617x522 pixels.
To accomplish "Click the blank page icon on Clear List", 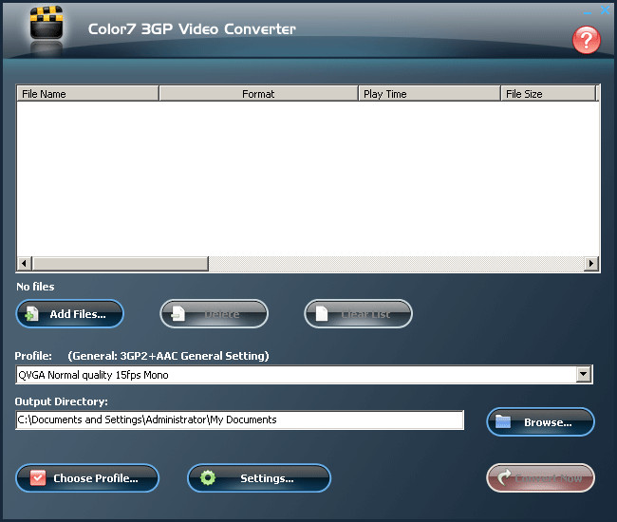I will click(x=322, y=314).
